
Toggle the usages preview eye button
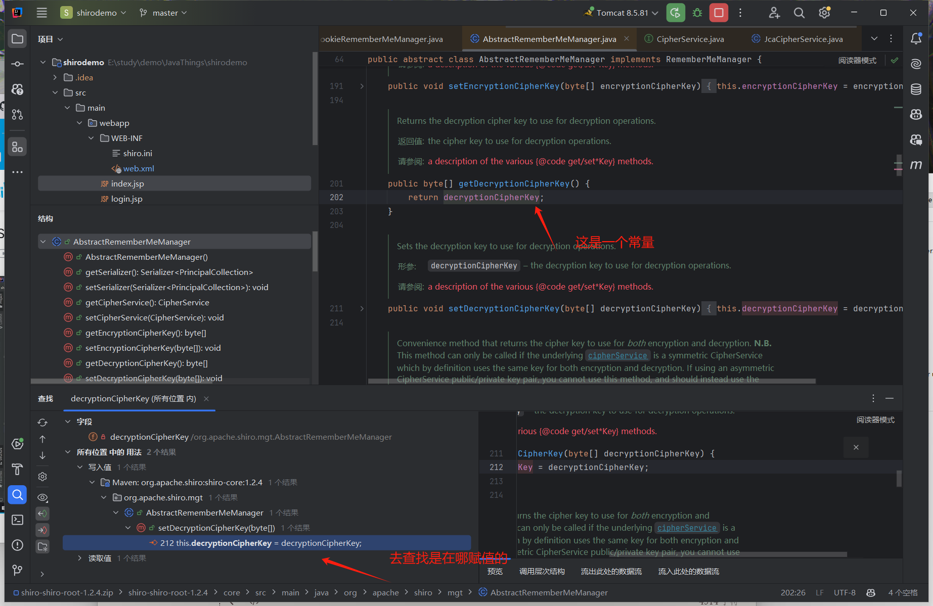(42, 498)
